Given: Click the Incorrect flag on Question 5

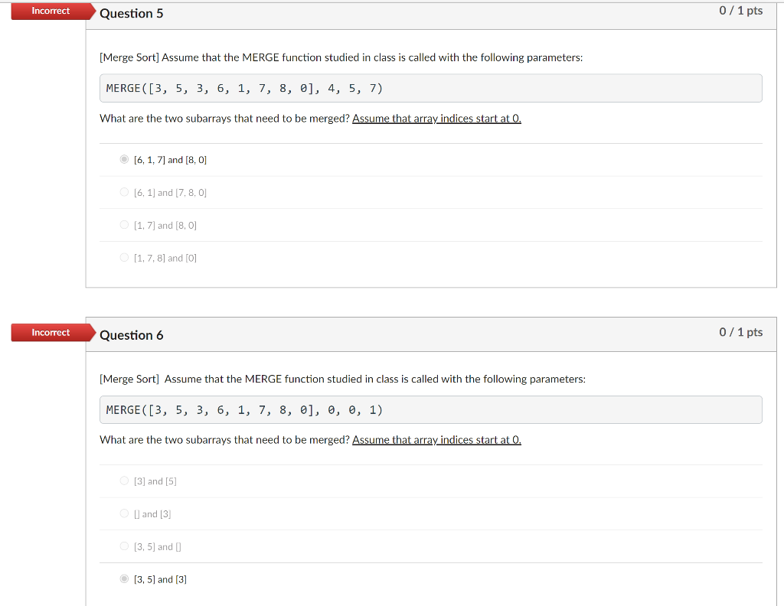Looking at the screenshot, I should click(x=50, y=11).
